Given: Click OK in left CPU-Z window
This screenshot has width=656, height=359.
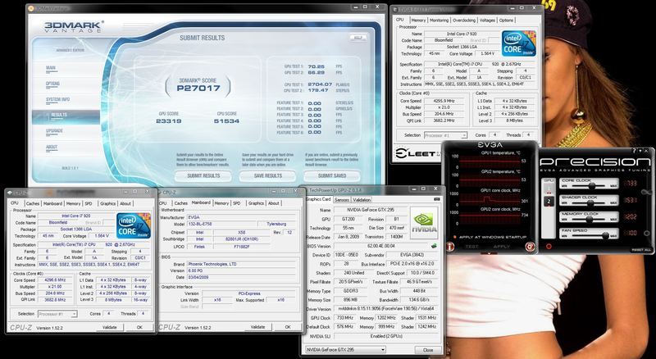Looking at the screenshot, I should pyautogui.click(x=139, y=327).
